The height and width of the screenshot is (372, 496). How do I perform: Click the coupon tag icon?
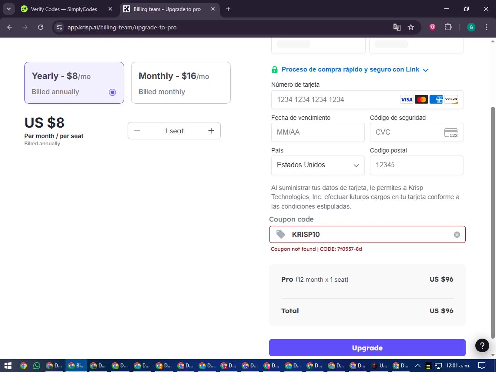pyautogui.click(x=281, y=234)
